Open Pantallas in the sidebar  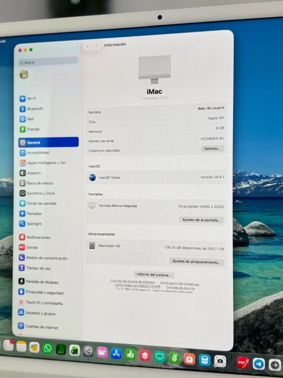tap(31, 214)
